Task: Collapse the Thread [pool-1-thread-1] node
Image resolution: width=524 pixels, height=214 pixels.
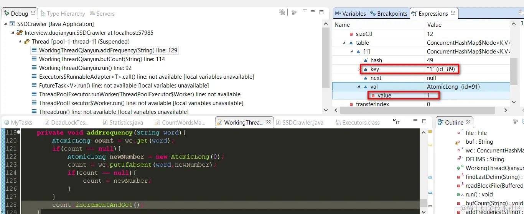Action: coord(20,42)
